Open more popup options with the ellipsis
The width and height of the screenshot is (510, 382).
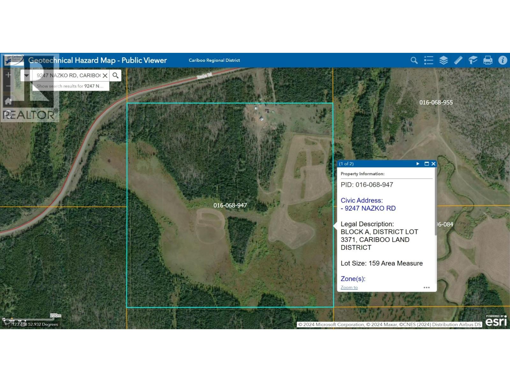pos(427,287)
